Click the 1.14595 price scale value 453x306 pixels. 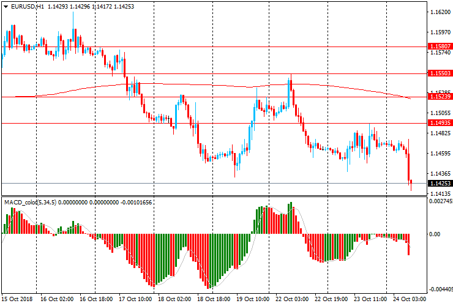tap(438, 153)
